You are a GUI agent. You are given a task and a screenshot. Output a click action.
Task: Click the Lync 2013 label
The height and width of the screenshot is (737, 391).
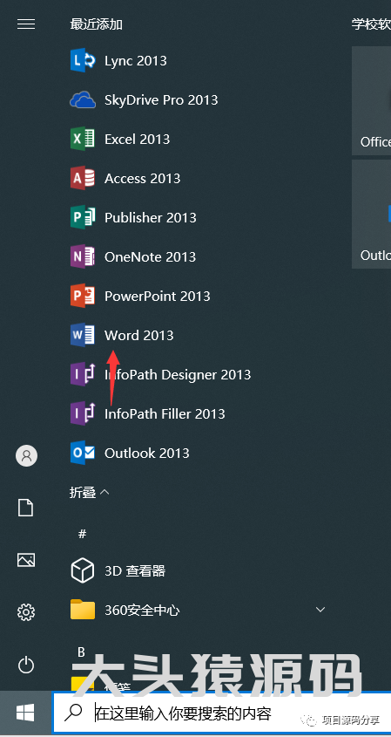pos(136,61)
